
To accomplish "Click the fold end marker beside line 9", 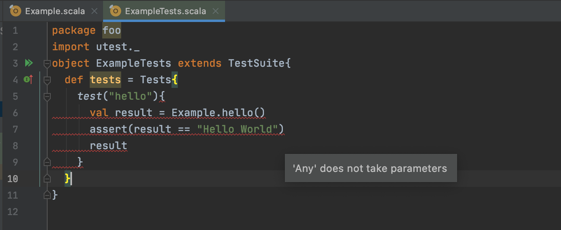I will point(47,162).
